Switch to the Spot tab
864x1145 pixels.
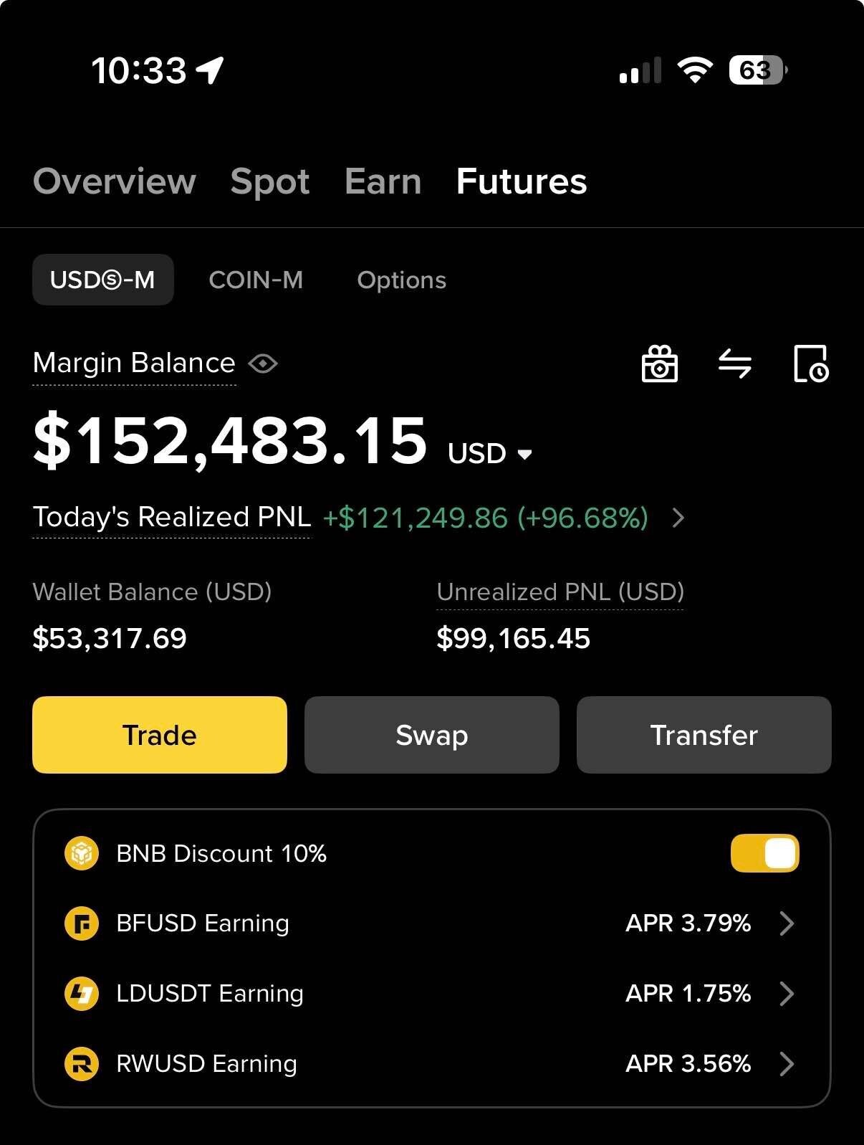(x=270, y=181)
